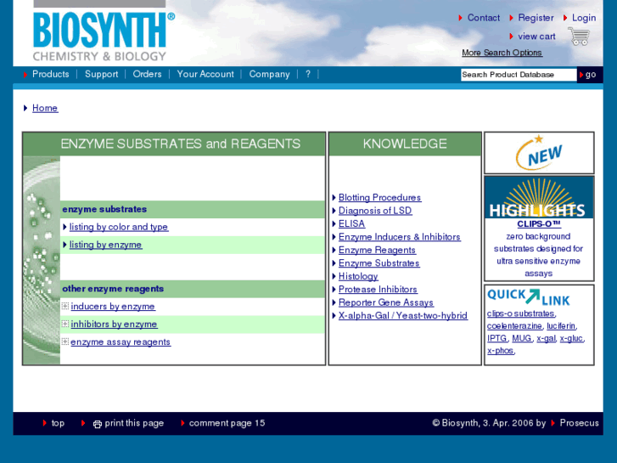This screenshot has width=617, height=463.
Task: Open Reporter Gene Assays link
Action: 386,302
